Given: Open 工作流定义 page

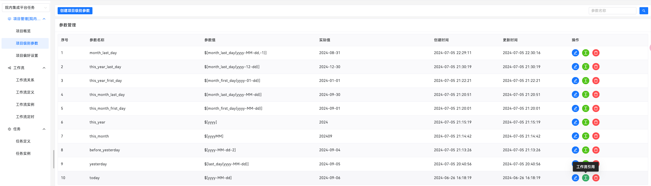Looking at the screenshot, I should pos(25,92).
